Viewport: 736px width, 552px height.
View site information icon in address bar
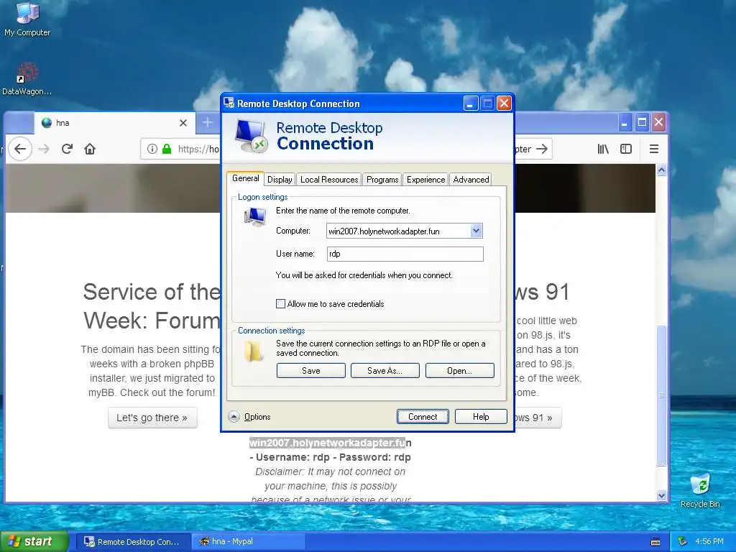click(152, 149)
